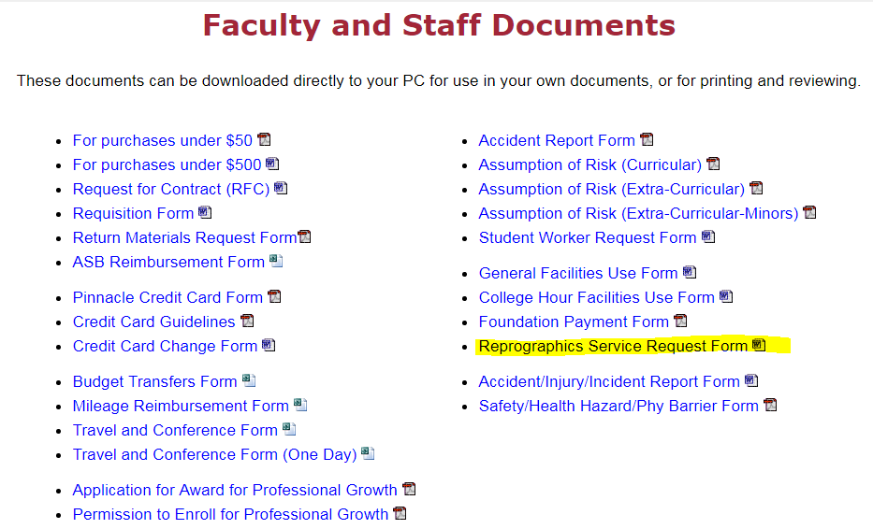Click the PDF icon beside Accident Report Form
The image size is (873, 529).
pyautogui.click(x=647, y=140)
